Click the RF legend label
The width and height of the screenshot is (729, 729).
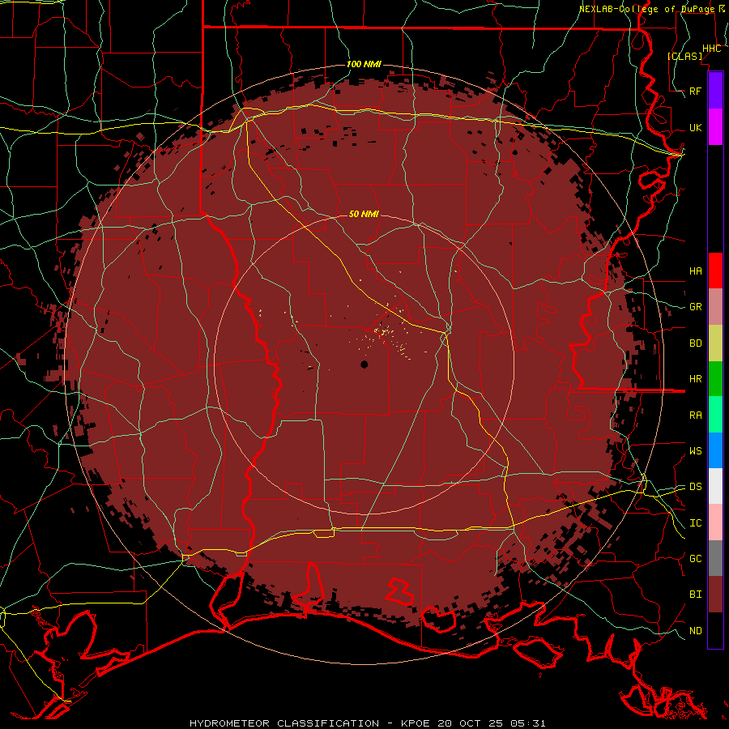[696, 91]
